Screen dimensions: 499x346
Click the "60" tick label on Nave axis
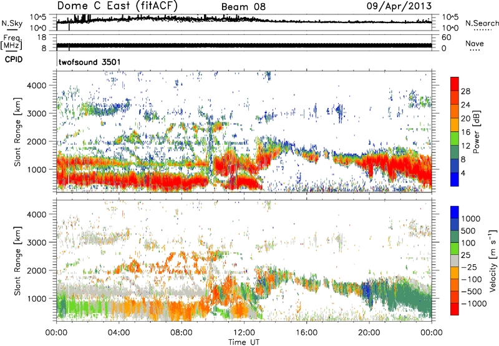[x=447, y=37]
